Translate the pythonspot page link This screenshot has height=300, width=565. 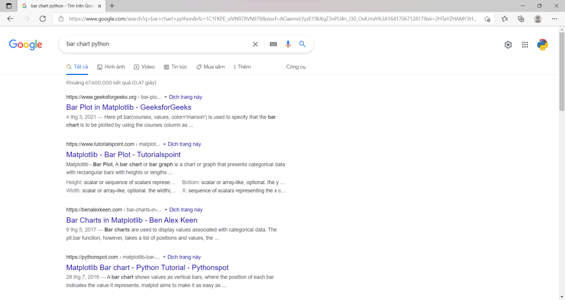click(x=184, y=257)
